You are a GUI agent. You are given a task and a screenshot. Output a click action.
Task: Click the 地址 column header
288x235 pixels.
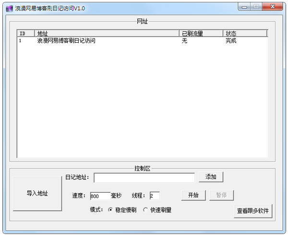click(107, 34)
